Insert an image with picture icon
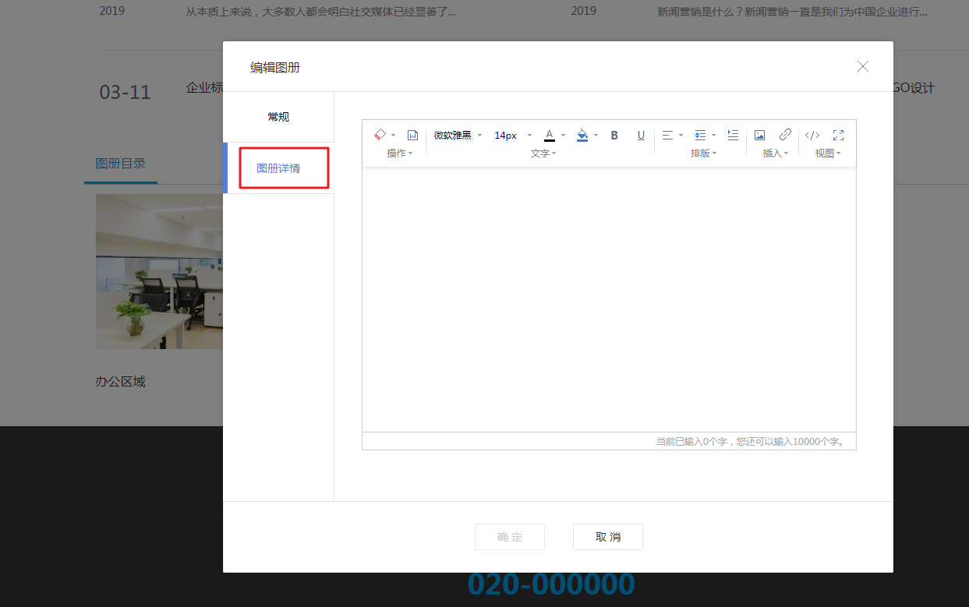Viewport: 969px width, 607px height. pos(759,135)
